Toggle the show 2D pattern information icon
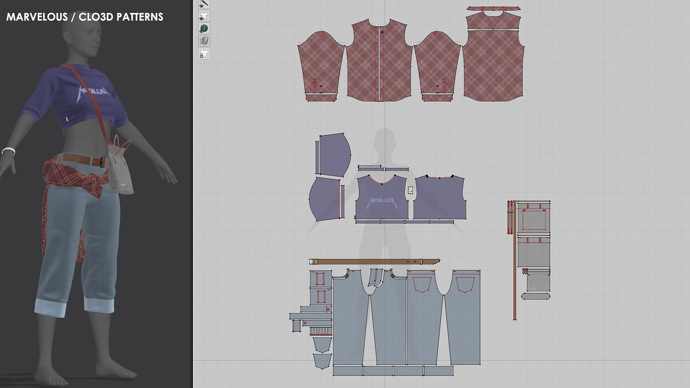The image size is (690, 388). pos(204,29)
